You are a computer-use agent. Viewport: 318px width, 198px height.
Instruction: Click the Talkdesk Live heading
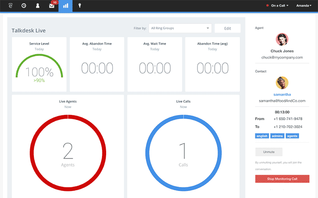28,31
